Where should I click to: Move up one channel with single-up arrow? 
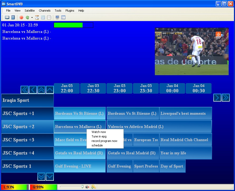[50, 90]
